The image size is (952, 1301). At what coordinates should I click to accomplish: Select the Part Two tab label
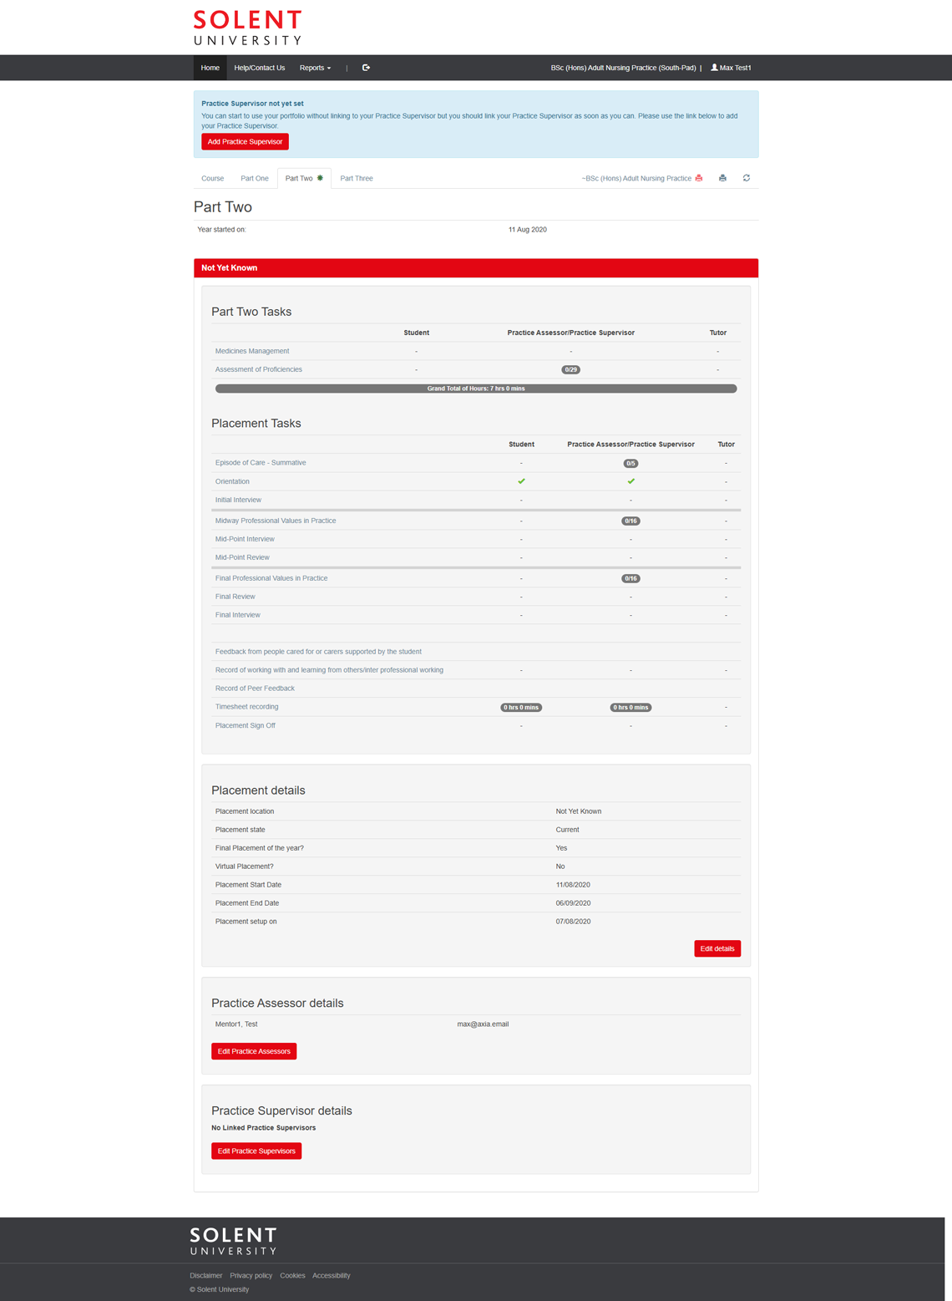click(299, 178)
